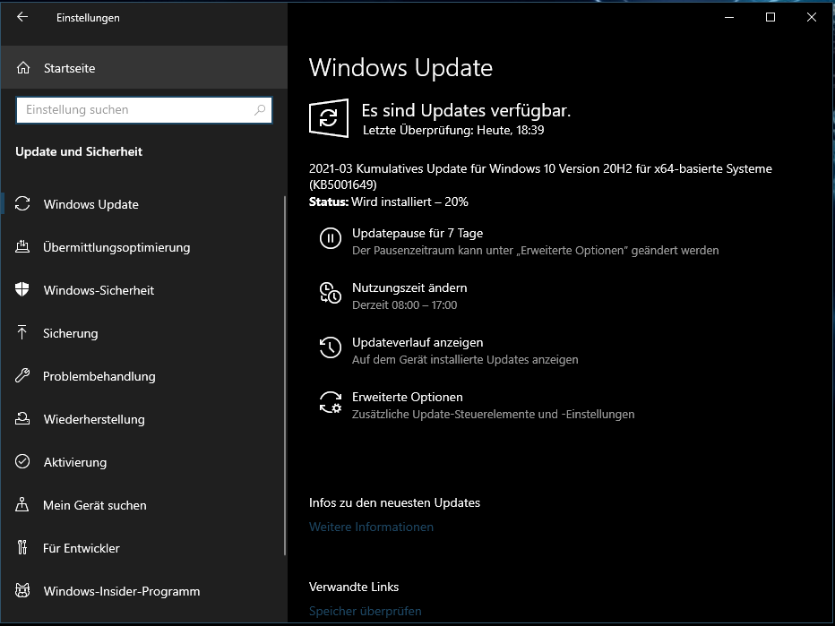Viewport: 835px width, 626px height.
Task: Click the Speicher überprüfen link
Action: [x=366, y=611]
